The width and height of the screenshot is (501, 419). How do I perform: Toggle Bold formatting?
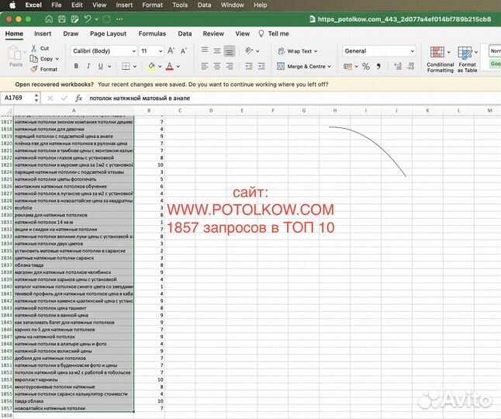[x=74, y=67]
